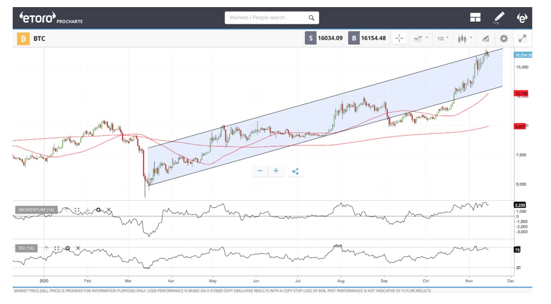Open the 1D timeframe dropdown

pyautogui.click(x=443, y=39)
